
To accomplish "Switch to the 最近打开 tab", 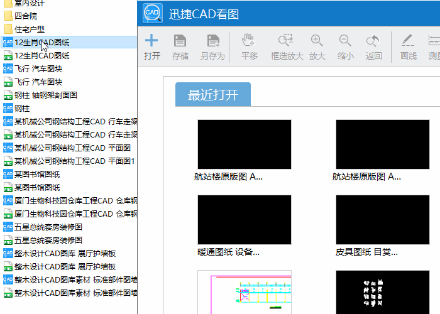I will tap(213, 94).
